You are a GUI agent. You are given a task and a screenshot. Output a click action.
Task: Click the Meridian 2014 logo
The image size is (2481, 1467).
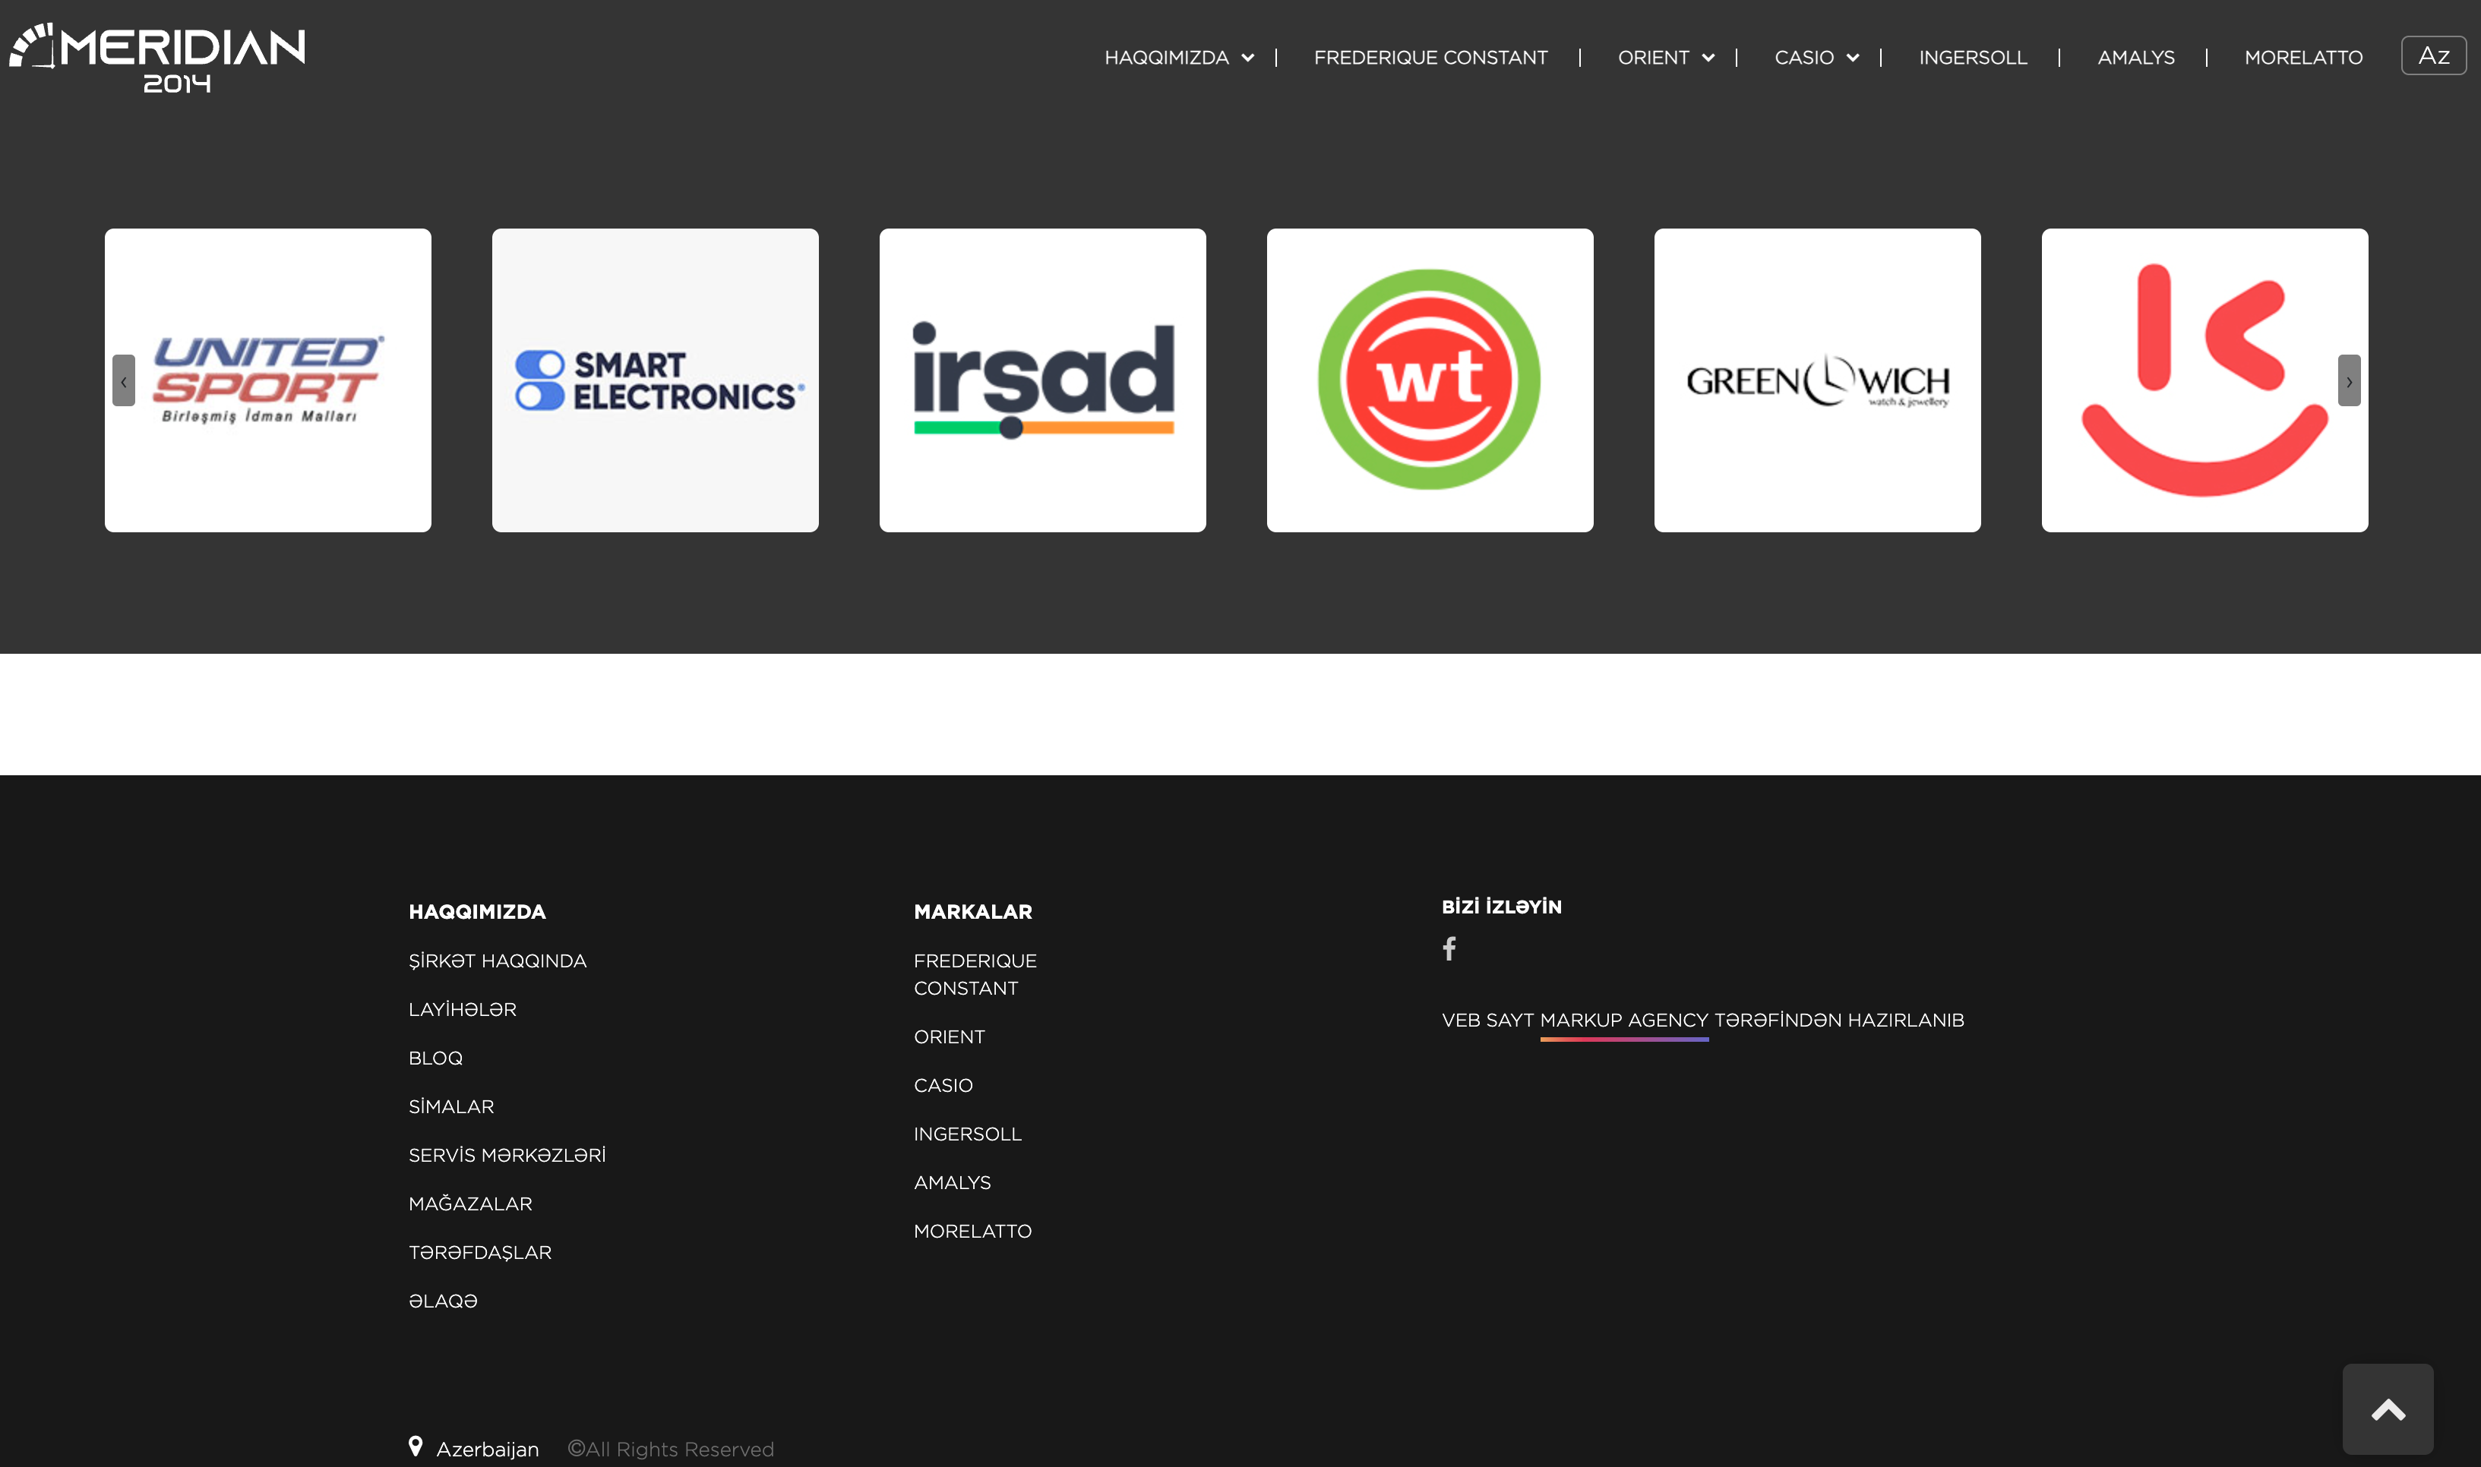click(x=158, y=58)
